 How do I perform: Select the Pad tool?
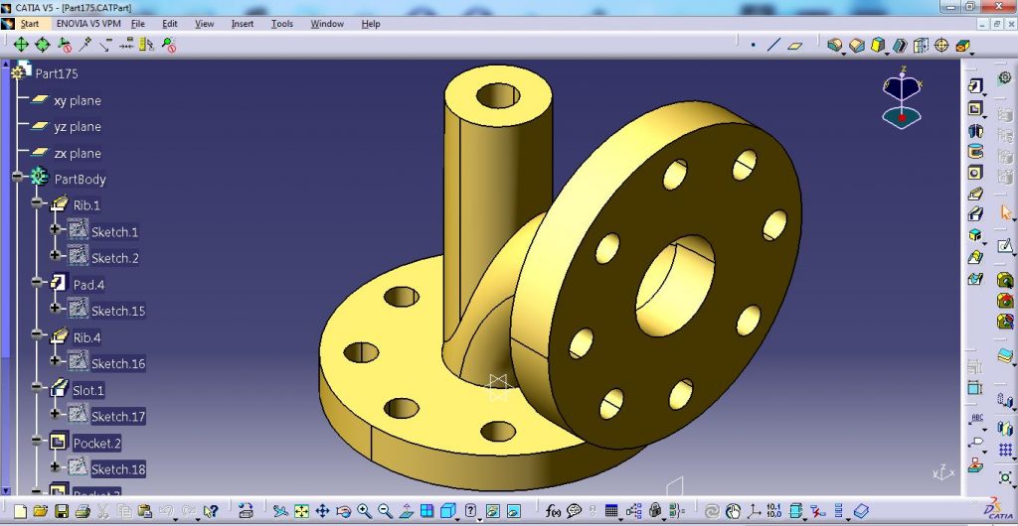975,86
